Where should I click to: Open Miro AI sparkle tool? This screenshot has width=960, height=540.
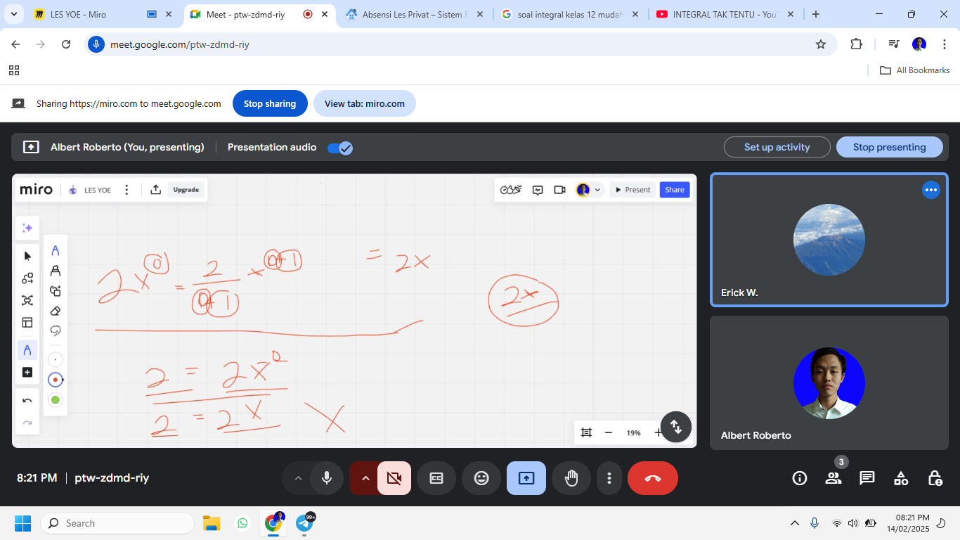click(27, 228)
